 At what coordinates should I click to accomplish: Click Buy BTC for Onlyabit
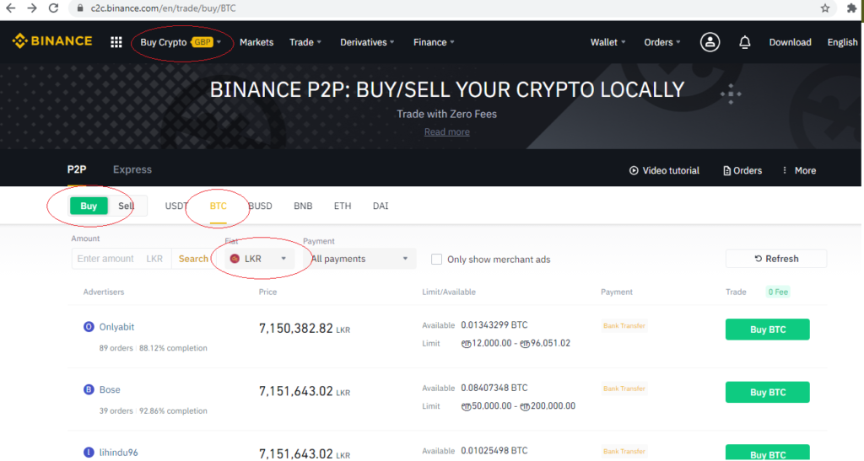(767, 330)
